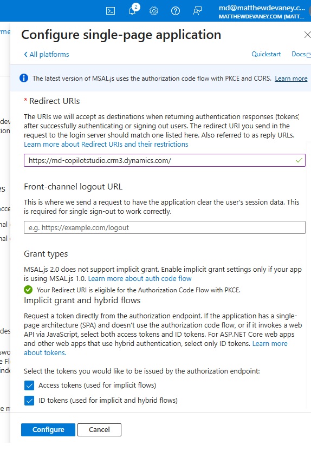Click the Front-channel logout URL field
This screenshot has height=458, width=311.
(x=165, y=227)
